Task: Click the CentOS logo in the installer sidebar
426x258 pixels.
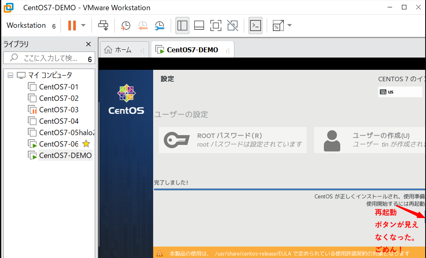Action: tap(126, 99)
